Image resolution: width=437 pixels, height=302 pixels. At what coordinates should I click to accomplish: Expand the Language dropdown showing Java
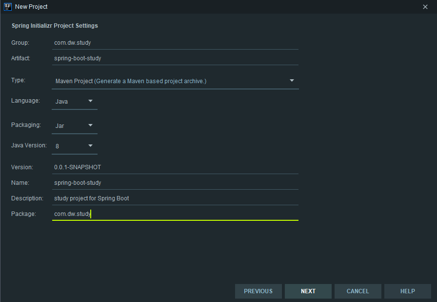pos(74,101)
